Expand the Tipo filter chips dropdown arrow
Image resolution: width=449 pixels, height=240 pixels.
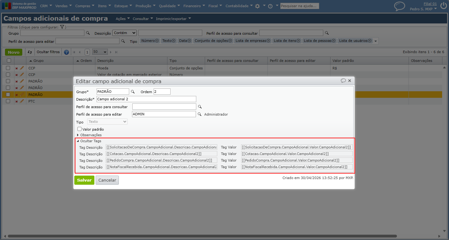click(x=376, y=41)
